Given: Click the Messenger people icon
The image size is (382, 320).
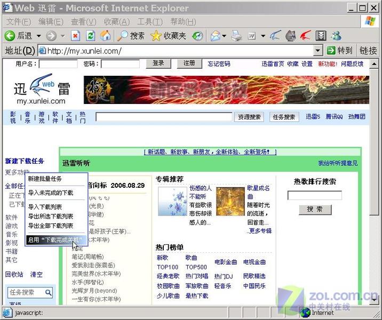Looking at the screenshot, I should pyautogui.click(x=336, y=36).
